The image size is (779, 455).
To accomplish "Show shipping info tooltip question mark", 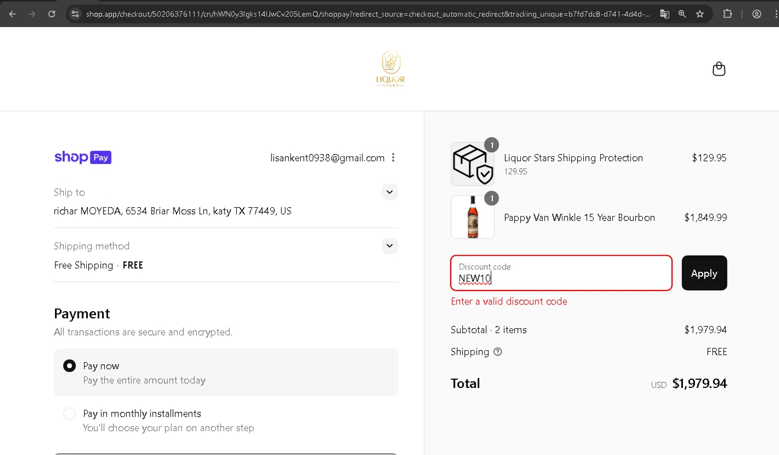I will tap(498, 352).
